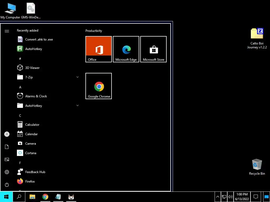
Task: Open the Office tile
Action: [x=99, y=49]
